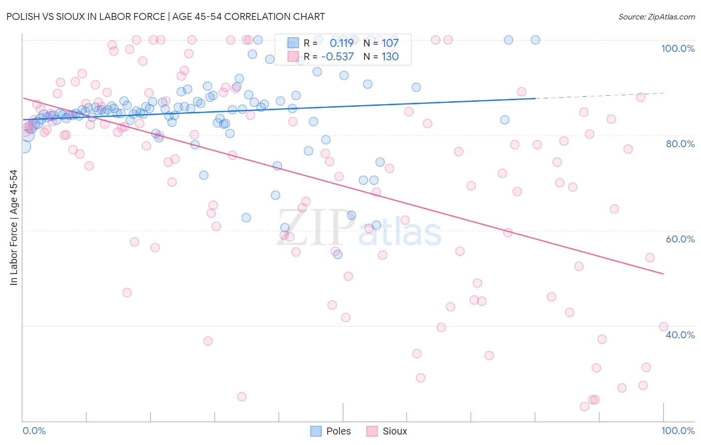The height and width of the screenshot is (445, 701).
Task: Click the 100.0% y-axis label
Action: click(678, 48)
